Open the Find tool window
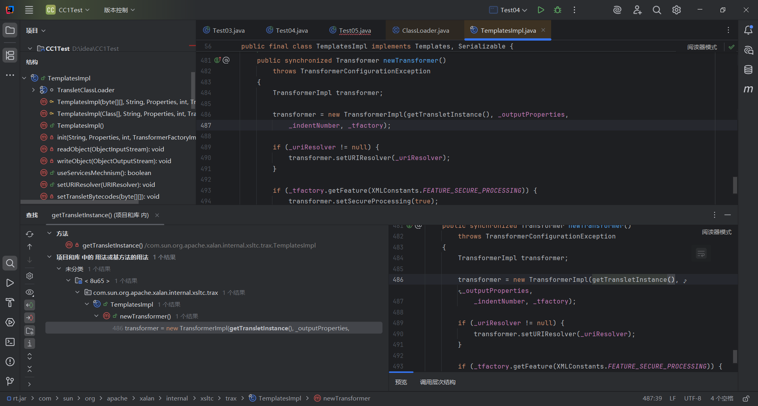 coord(10,263)
